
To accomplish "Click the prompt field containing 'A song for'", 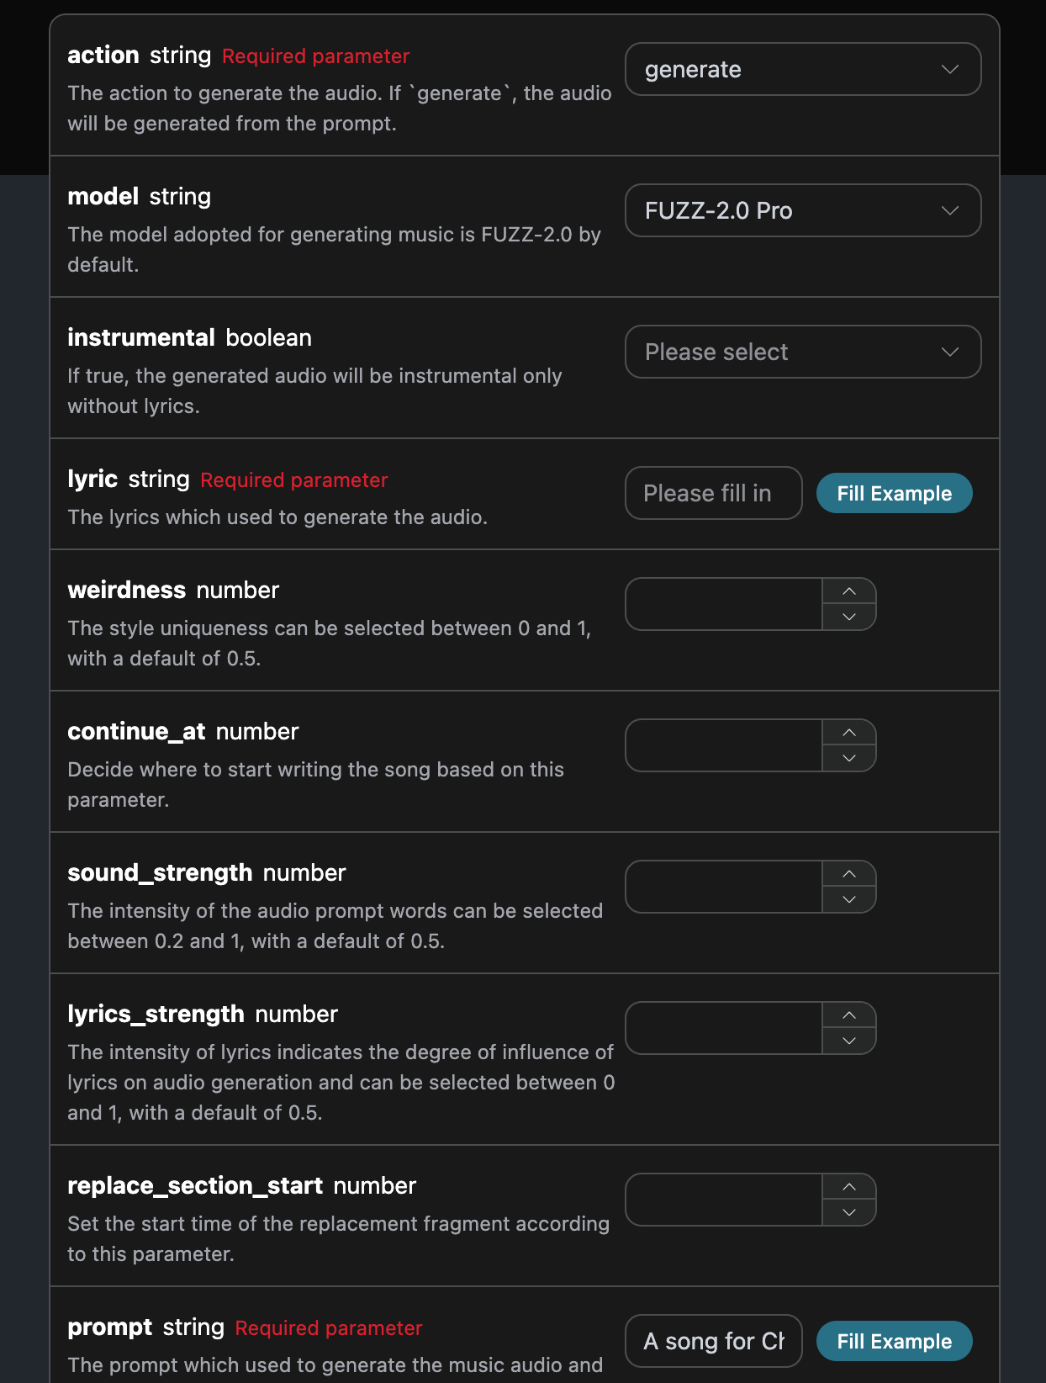I will pyautogui.click(x=713, y=1341).
